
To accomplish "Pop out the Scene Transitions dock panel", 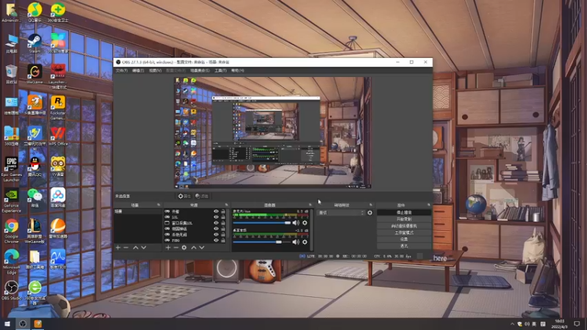I will pyautogui.click(x=371, y=205).
